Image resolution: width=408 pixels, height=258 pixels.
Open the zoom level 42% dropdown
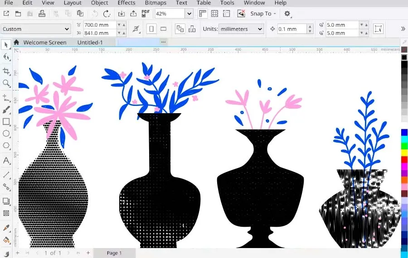tap(189, 14)
